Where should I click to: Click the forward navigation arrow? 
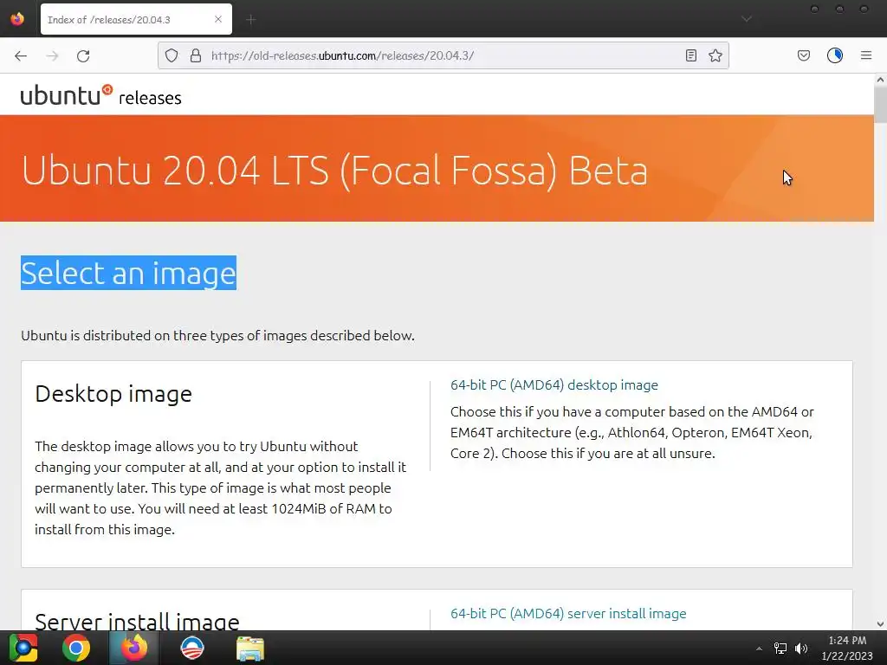(x=52, y=55)
